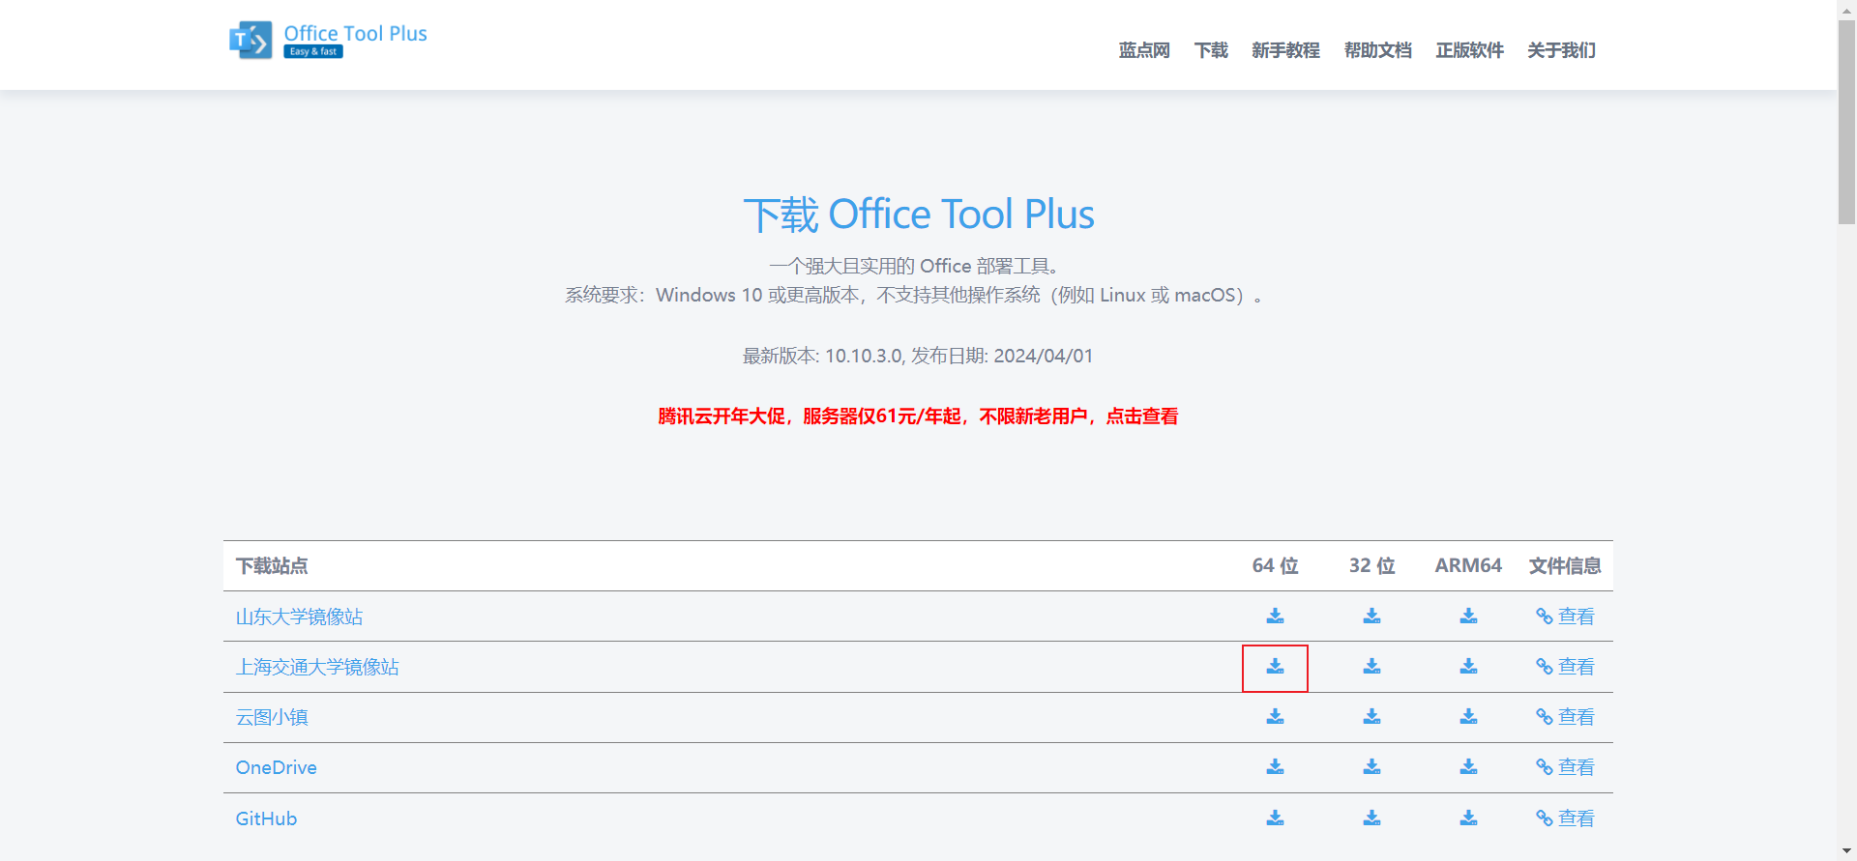The height and width of the screenshot is (861, 1857).
Task: Click the page's vertical scrollbar thumb
Action: point(1846,123)
